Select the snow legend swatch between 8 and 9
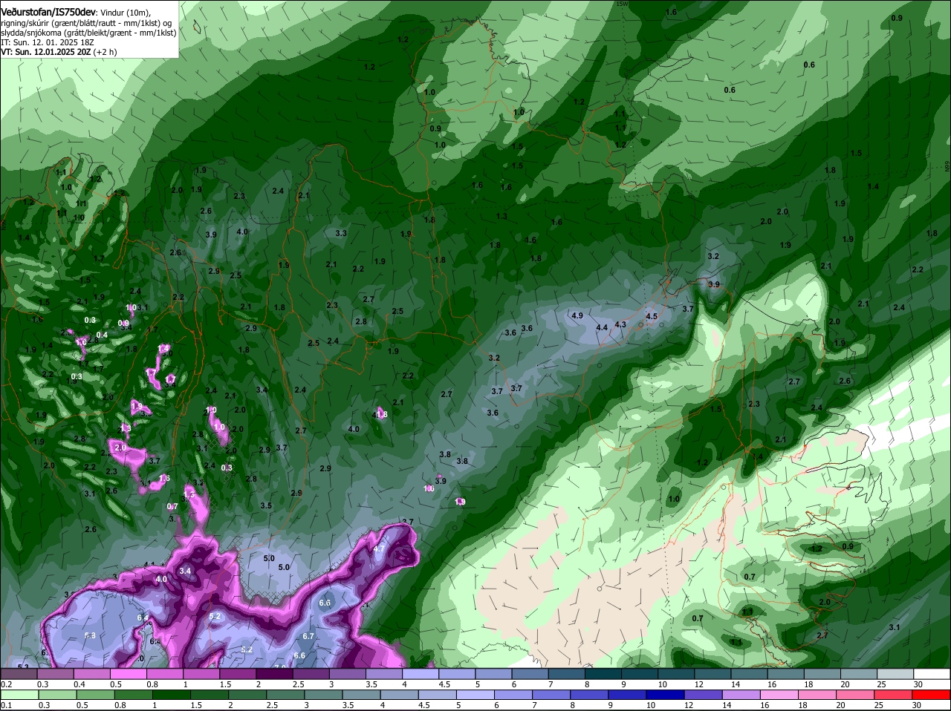Viewport: 951px width, 711px height. [x=602, y=674]
